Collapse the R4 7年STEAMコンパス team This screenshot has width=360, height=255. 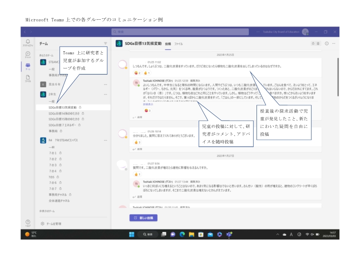coord(63,140)
